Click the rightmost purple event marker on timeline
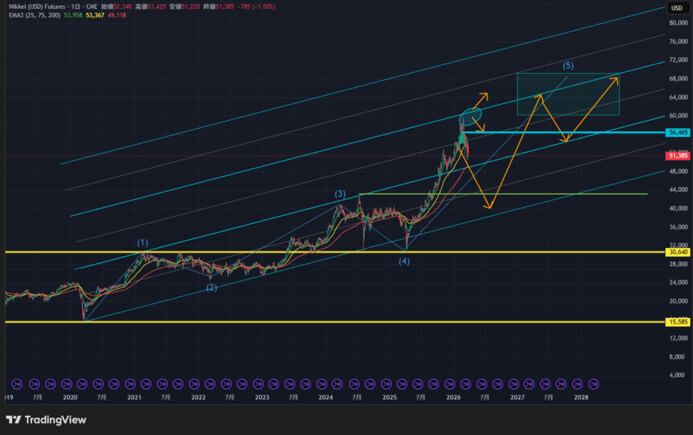 [594, 383]
